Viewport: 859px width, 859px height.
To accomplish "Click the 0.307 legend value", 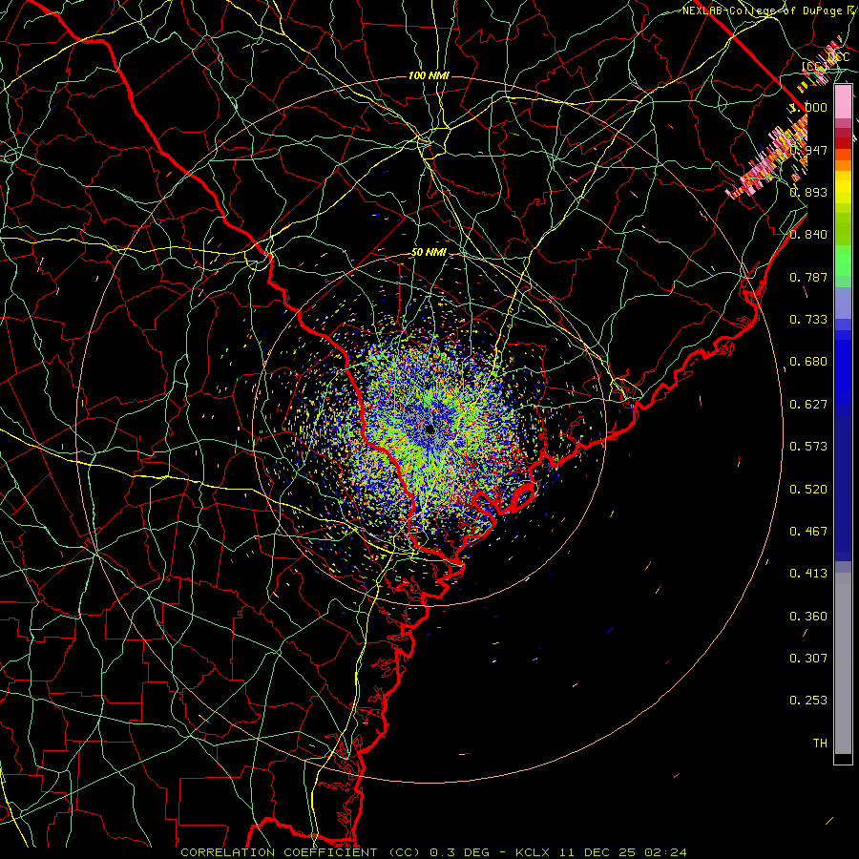I will [x=808, y=659].
